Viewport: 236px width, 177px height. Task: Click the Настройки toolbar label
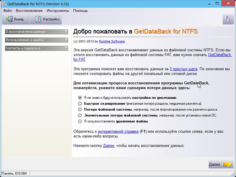pos(51,19)
